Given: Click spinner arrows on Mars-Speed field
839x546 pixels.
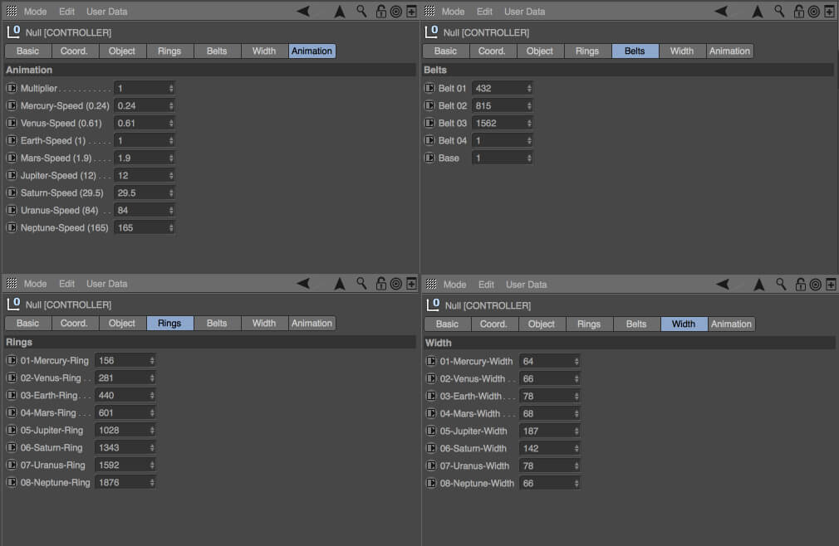Looking at the screenshot, I should pyautogui.click(x=171, y=158).
